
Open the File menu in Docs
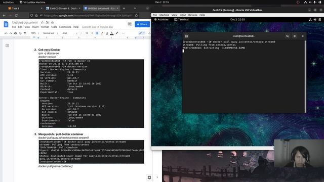click(x=14, y=27)
